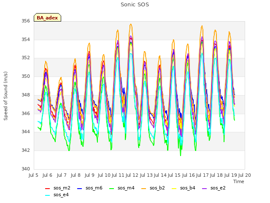The height and width of the screenshot is (203, 270).
Task: Click the Jul 17 x-axis label
Action: [x=202, y=175]
